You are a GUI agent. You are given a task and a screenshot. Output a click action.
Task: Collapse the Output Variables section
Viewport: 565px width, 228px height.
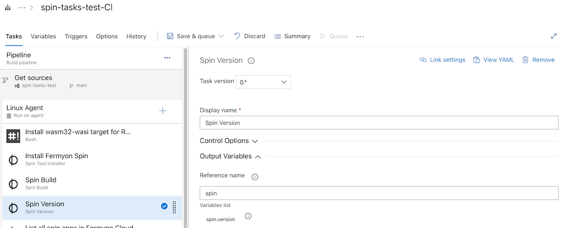[230, 156]
